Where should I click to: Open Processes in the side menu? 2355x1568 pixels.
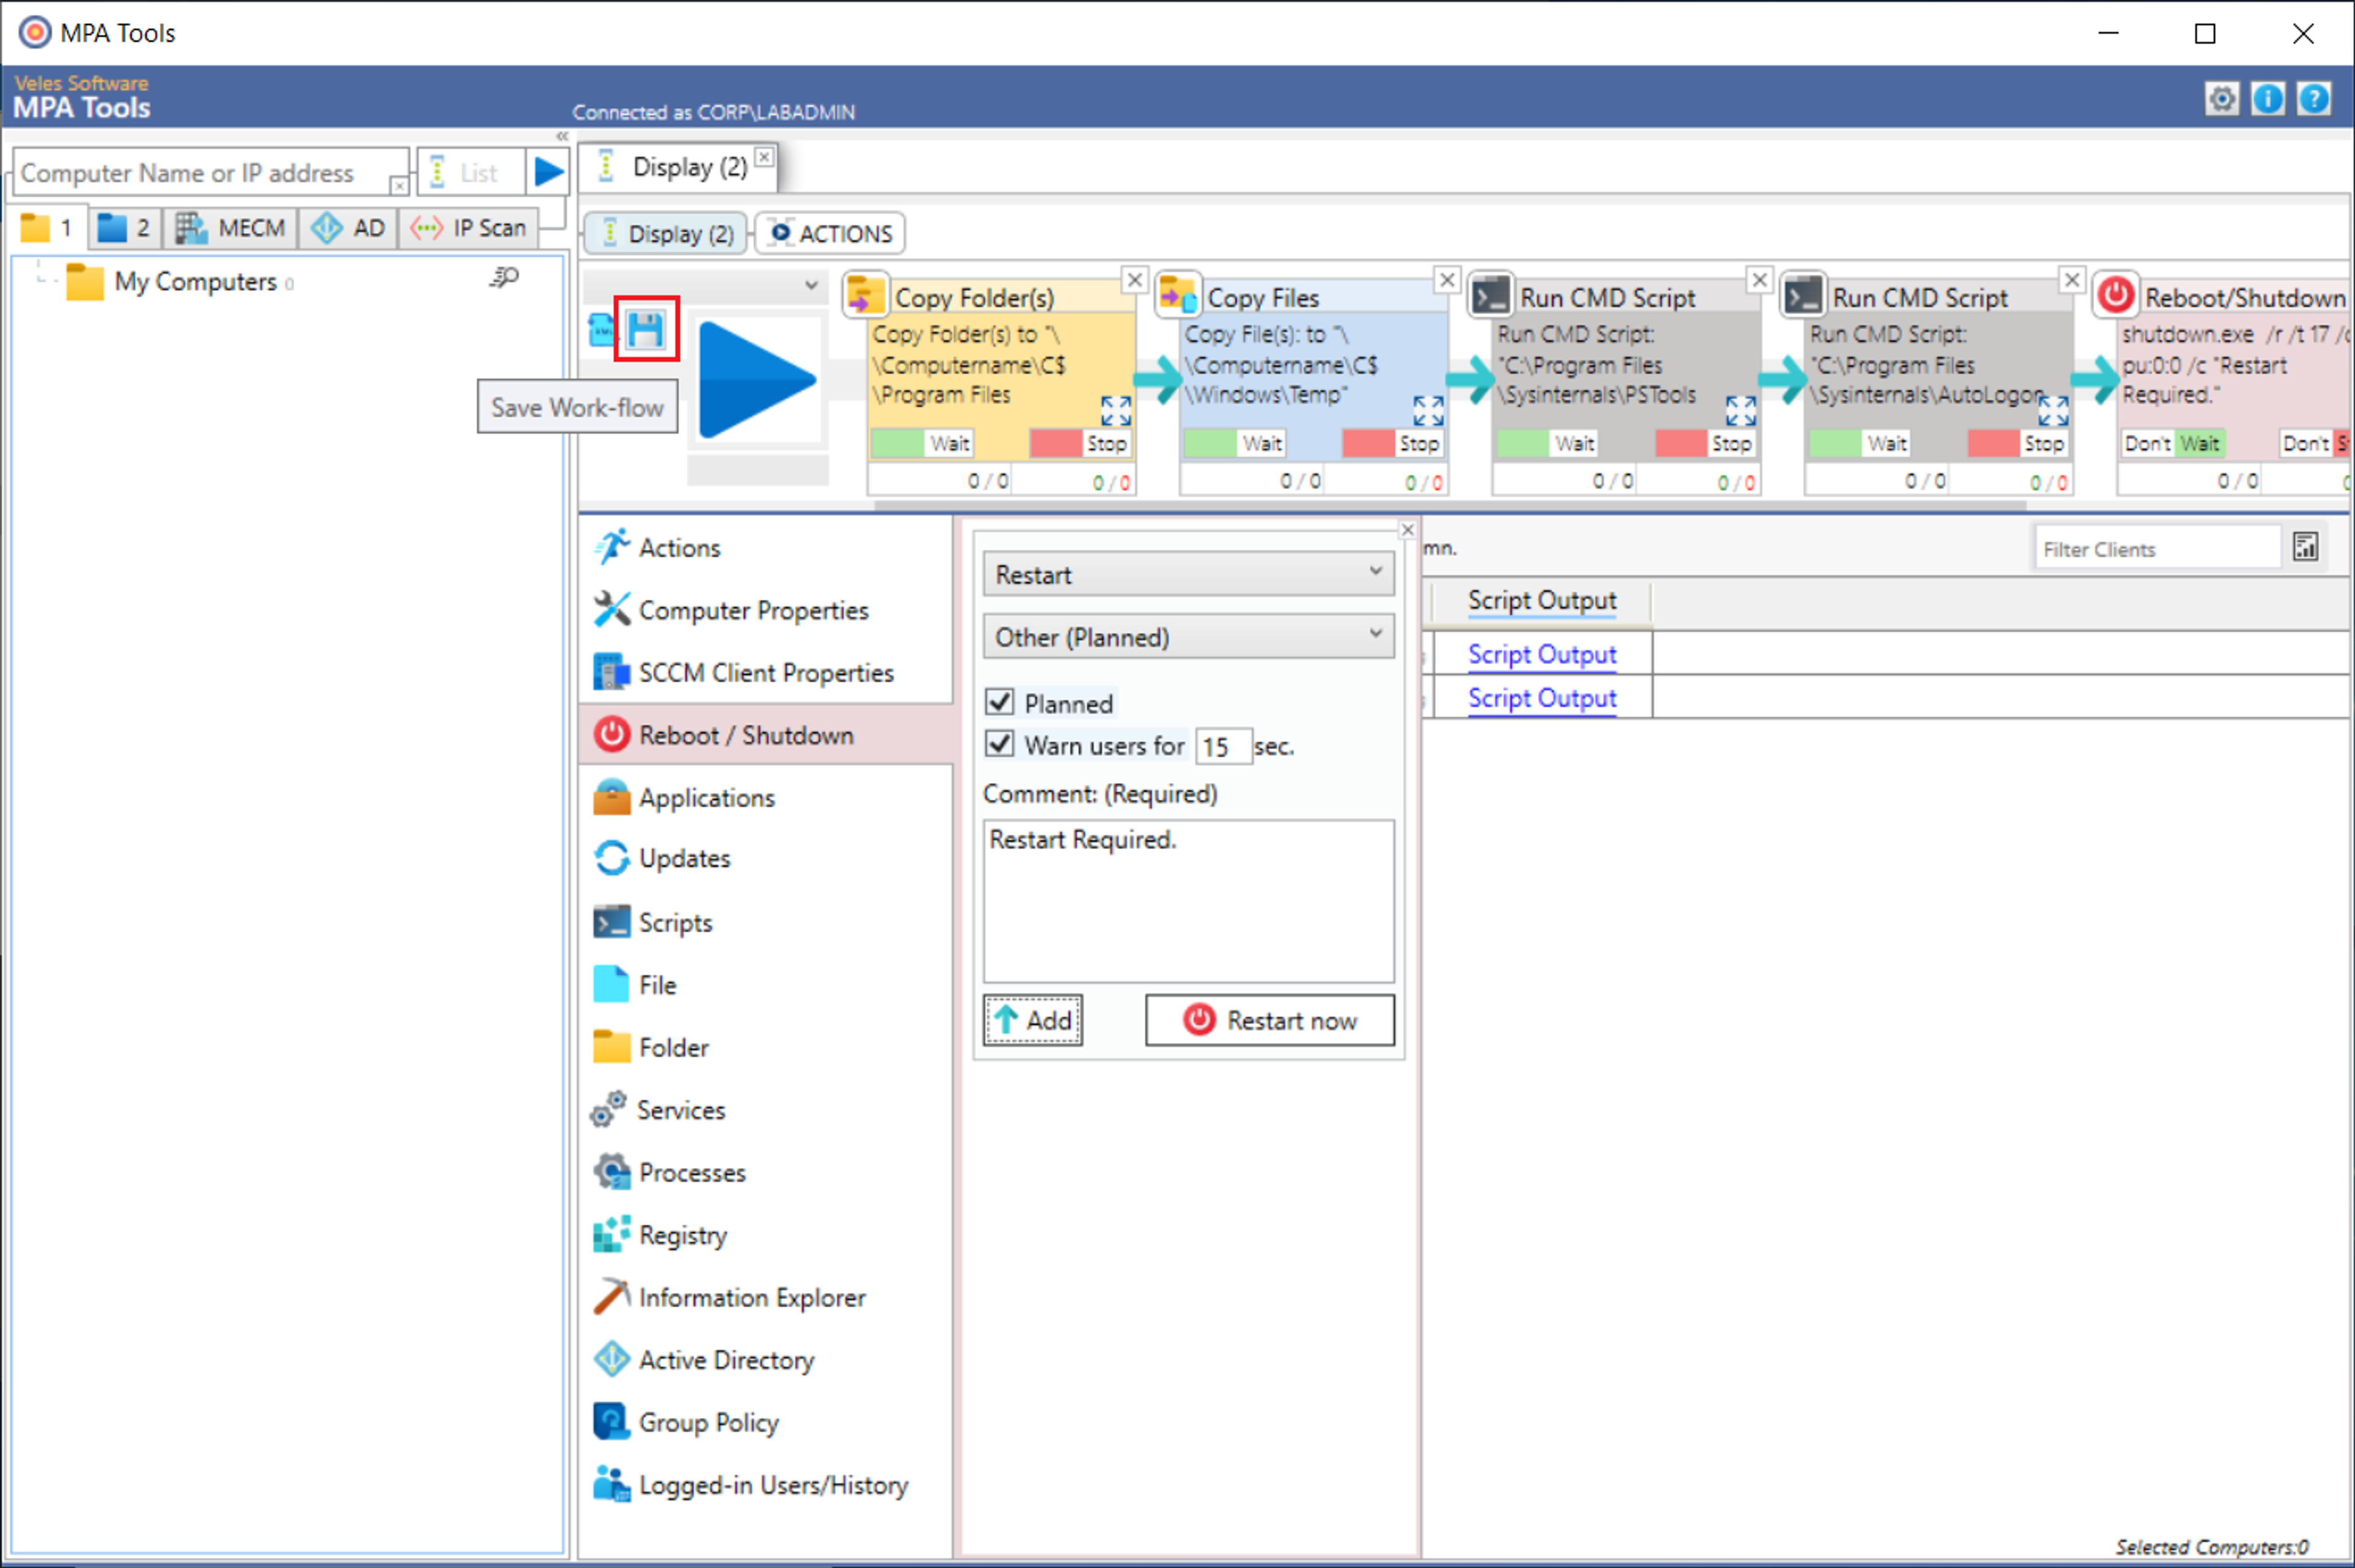coord(765,1172)
